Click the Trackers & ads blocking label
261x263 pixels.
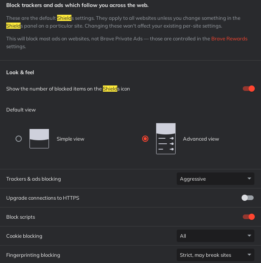[x=33, y=179]
